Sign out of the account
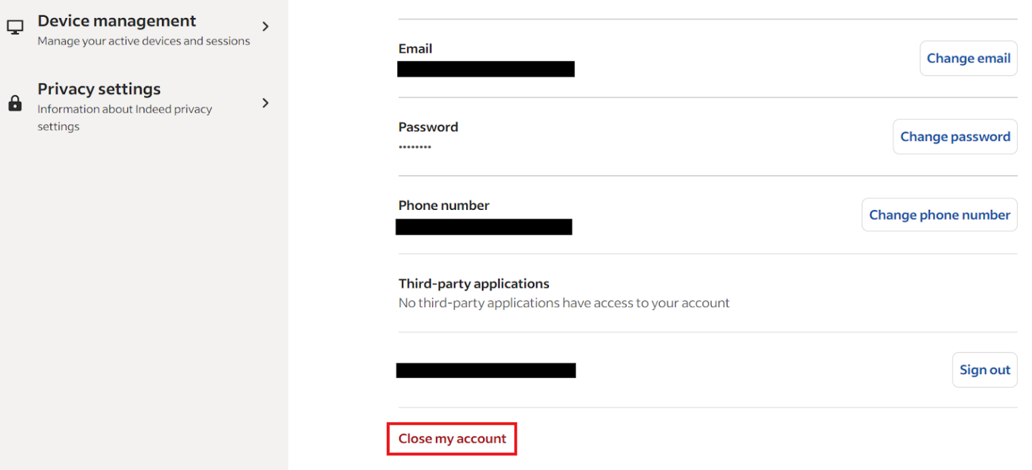Image resolution: width=1032 pixels, height=470 pixels. [x=984, y=369]
